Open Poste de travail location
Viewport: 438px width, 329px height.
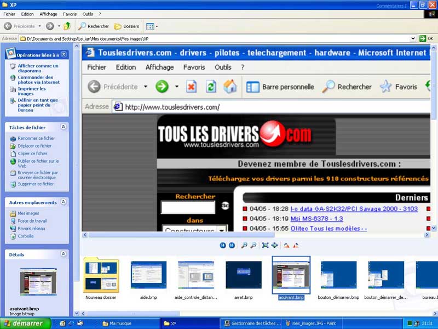click(x=32, y=221)
